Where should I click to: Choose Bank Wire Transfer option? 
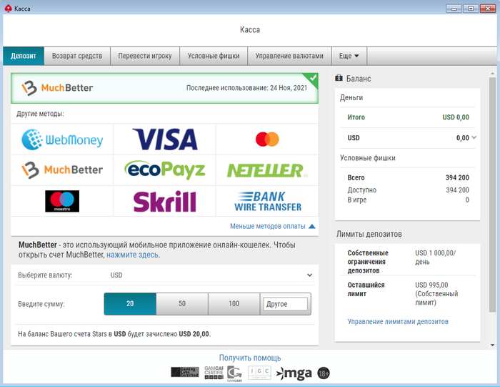coord(267,201)
